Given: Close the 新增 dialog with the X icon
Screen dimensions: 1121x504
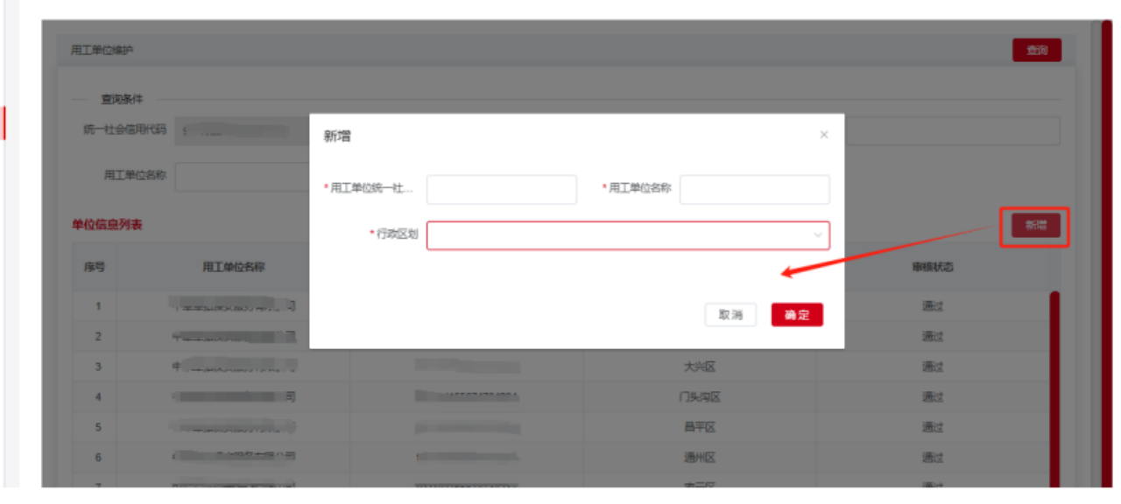Looking at the screenshot, I should tap(823, 135).
